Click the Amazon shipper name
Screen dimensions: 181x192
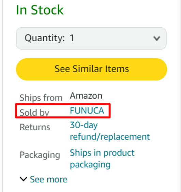(86, 96)
